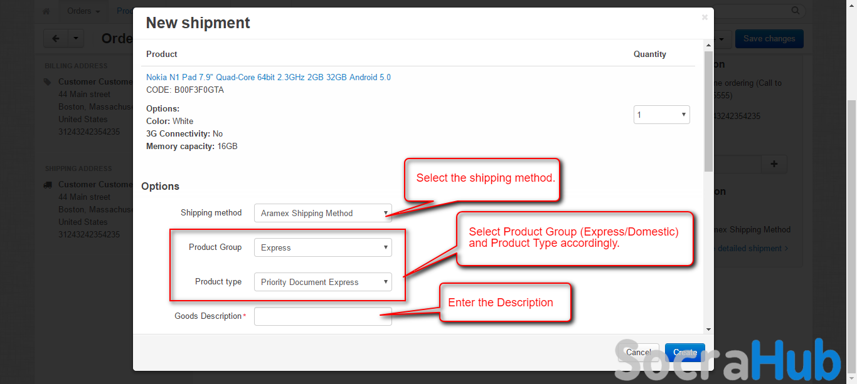Go to home via the house icon

46,11
